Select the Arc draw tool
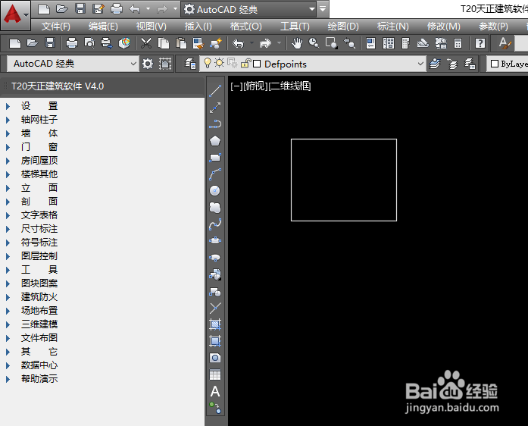This screenshot has height=426, width=528. click(215, 174)
